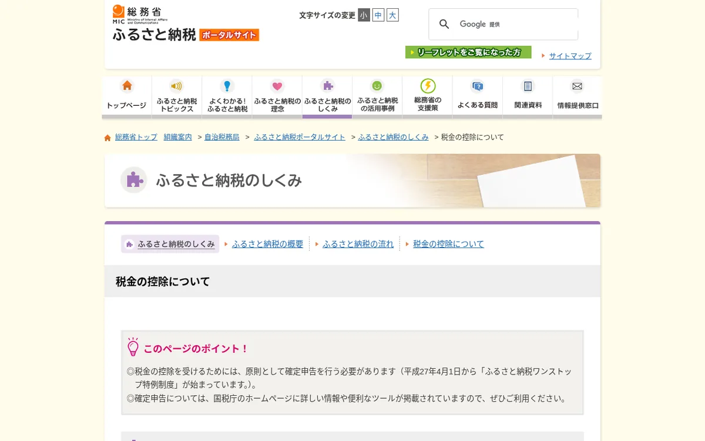
Task: Click the このページのポイント！ heading text
Action: (x=196, y=349)
